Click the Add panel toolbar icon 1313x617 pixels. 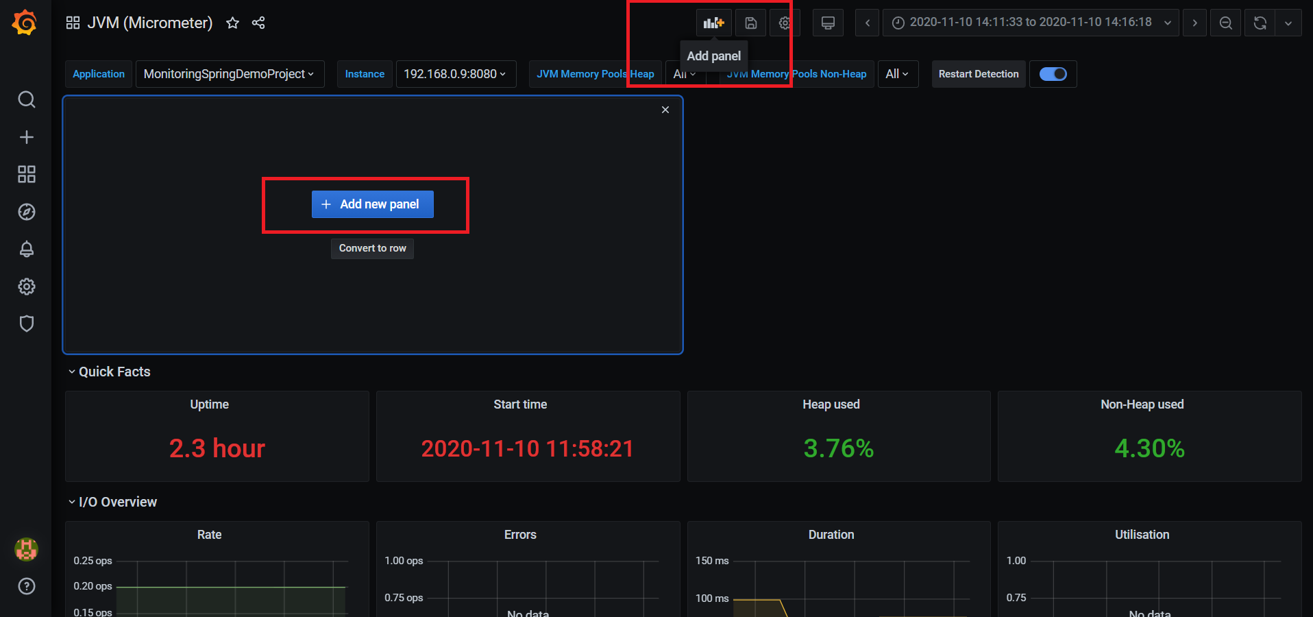714,23
